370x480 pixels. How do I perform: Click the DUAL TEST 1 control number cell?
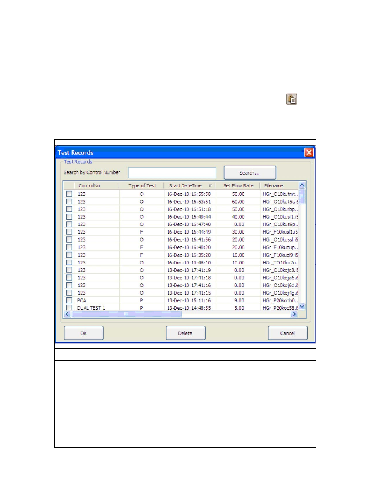(x=91, y=308)
